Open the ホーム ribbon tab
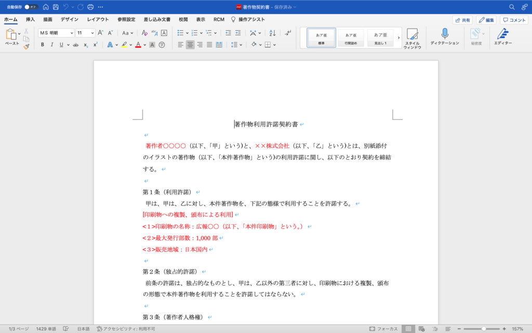Viewport: 532px width, 333px height. point(11,19)
